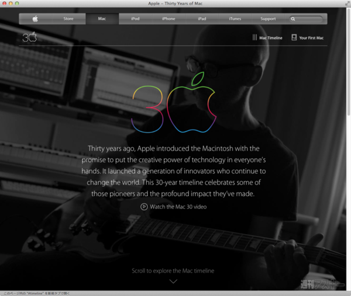
Task: Go to the iPod navigation tab
Action: (x=135, y=19)
